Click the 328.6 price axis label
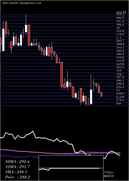This screenshot has width=129, height=181. pos(120,64)
